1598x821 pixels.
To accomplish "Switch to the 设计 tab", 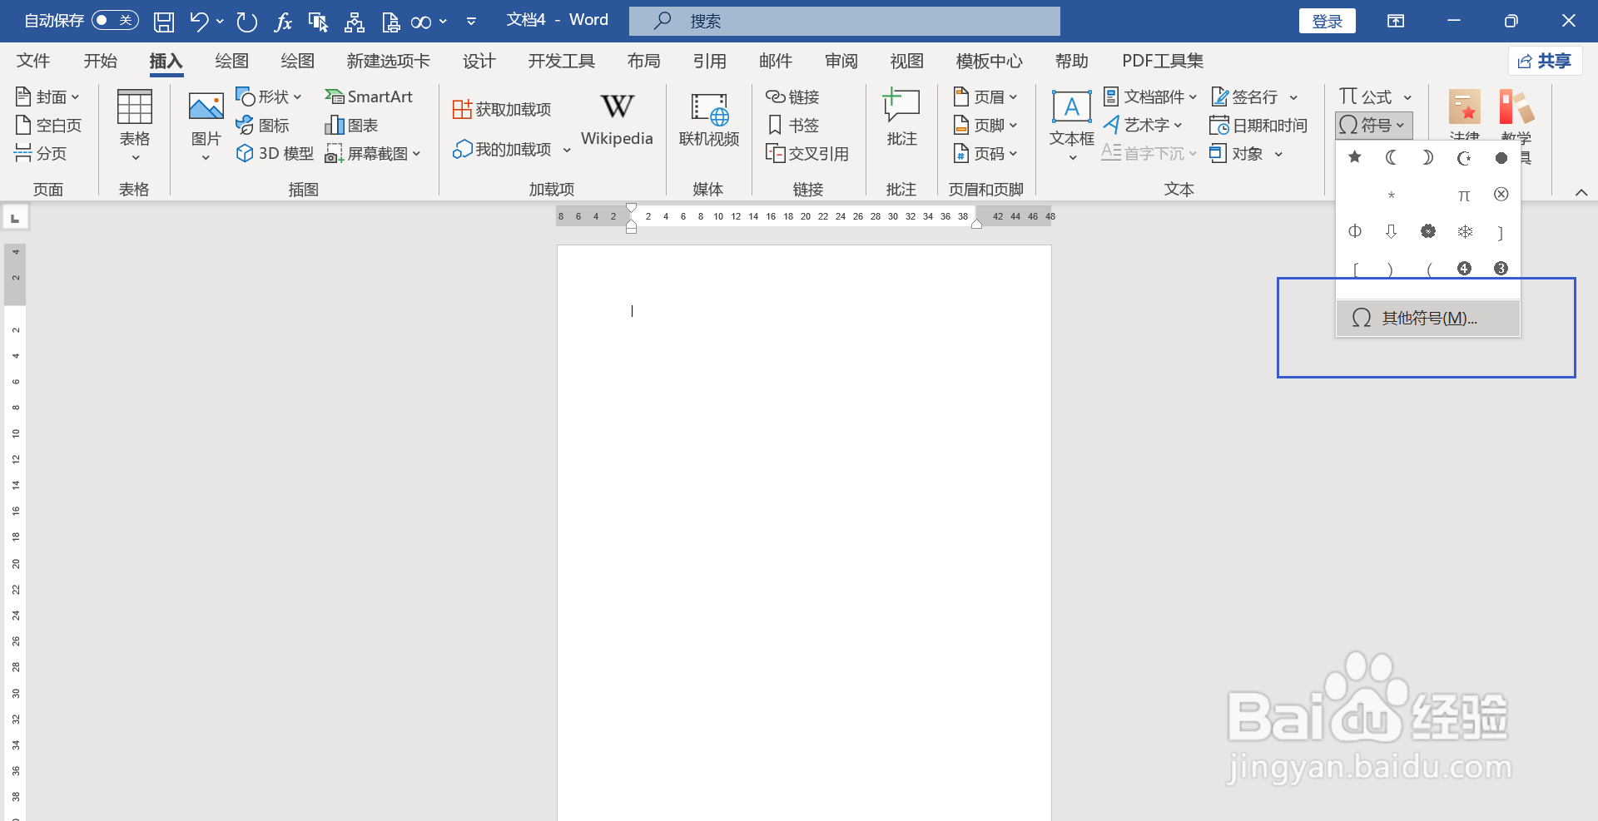I will point(479,61).
